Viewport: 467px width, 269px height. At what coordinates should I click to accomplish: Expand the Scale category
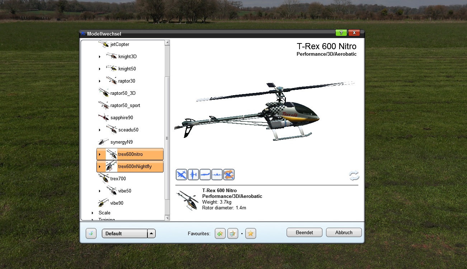point(93,213)
